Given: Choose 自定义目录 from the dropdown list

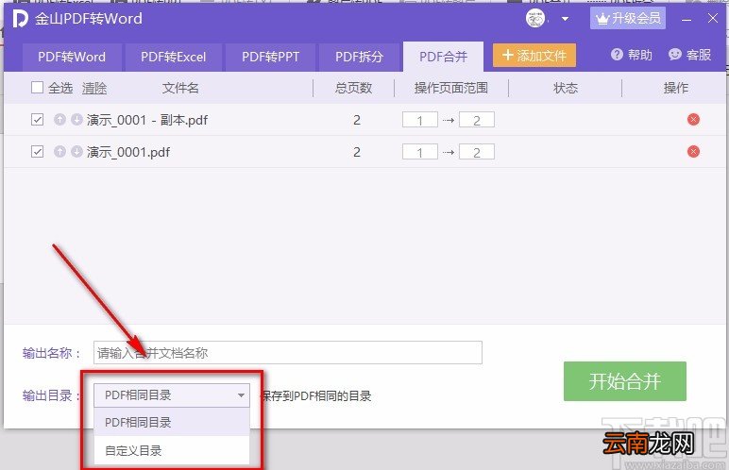Looking at the screenshot, I should [x=172, y=450].
